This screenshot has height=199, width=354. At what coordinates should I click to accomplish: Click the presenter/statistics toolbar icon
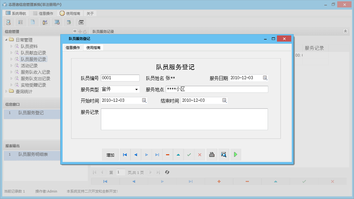point(45,22)
